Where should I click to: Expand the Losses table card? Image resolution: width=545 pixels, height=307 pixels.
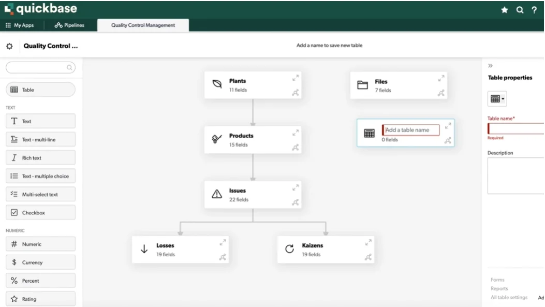(x=223, y=242)
